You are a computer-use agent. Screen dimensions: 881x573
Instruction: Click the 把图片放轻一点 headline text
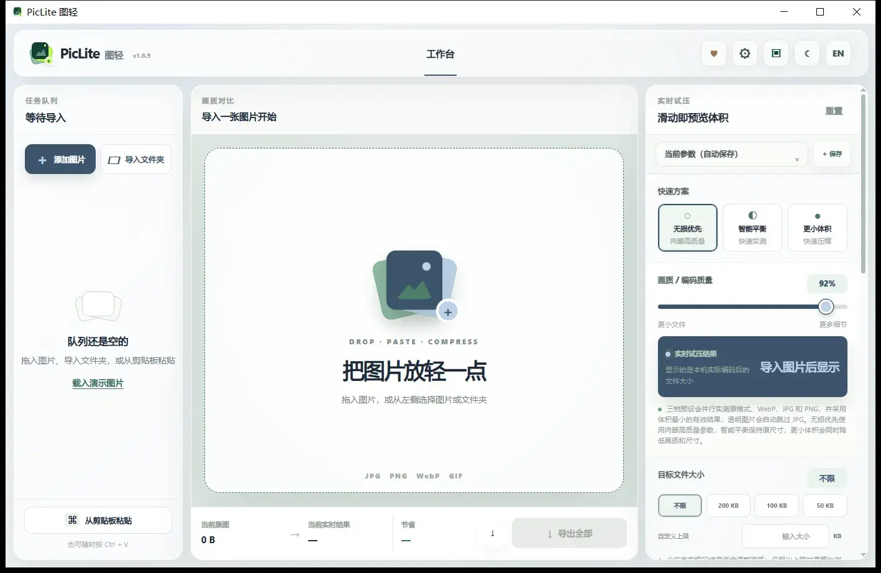click(x=414, y=371)
